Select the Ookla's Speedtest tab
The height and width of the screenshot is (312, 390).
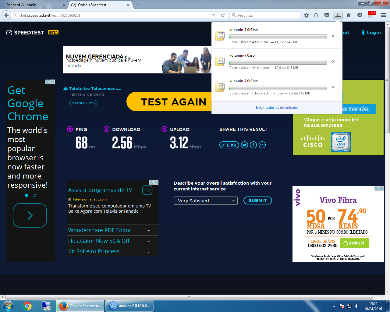point(101,5)
